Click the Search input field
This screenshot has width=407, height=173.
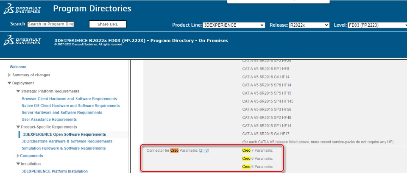[50, 24]
